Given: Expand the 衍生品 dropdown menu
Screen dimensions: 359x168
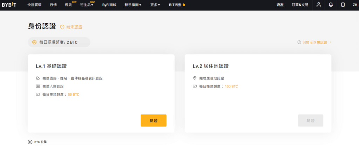Looking at the screenshot, I should [87, 5].
